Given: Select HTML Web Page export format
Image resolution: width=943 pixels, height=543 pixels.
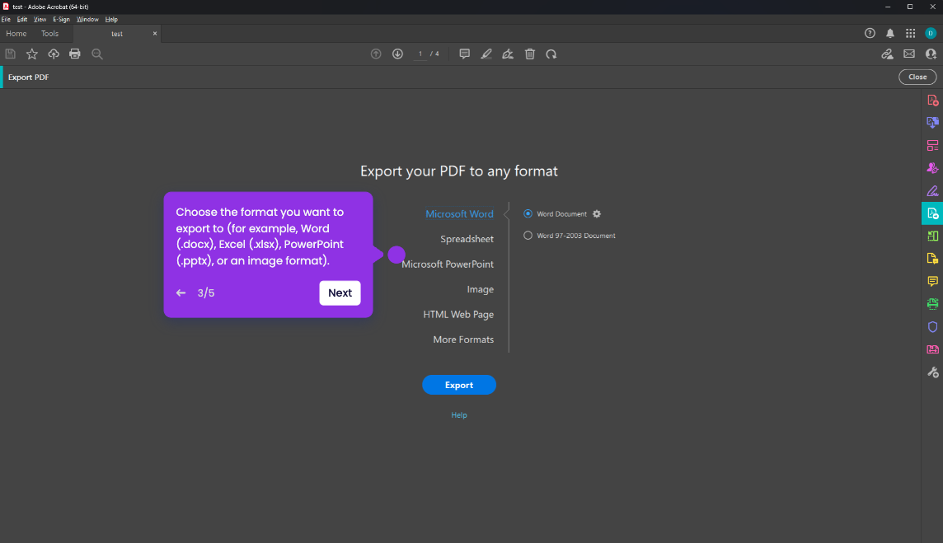Looking at the screenshot, I should [x=458, y=315].
